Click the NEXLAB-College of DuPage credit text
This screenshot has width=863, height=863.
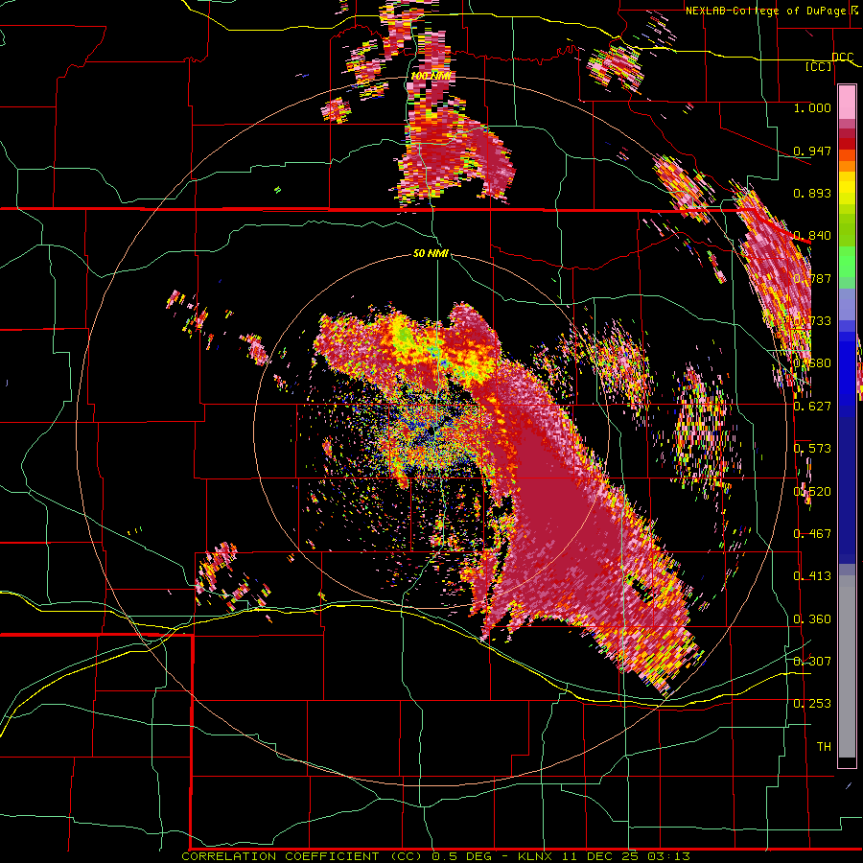pyautogui.click(x=765, y=11)
